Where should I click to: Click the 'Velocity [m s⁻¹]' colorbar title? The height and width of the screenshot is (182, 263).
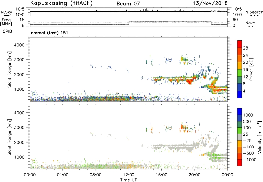260,137
